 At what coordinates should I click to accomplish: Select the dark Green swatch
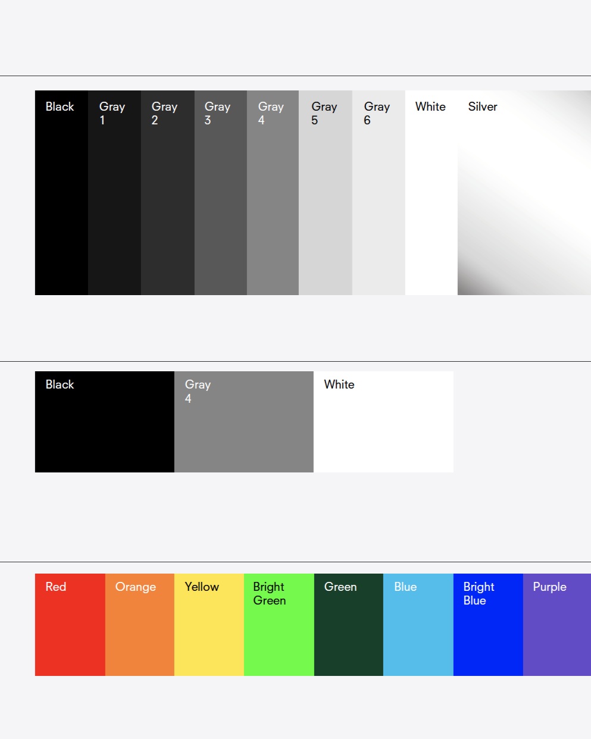pos(349,625)
